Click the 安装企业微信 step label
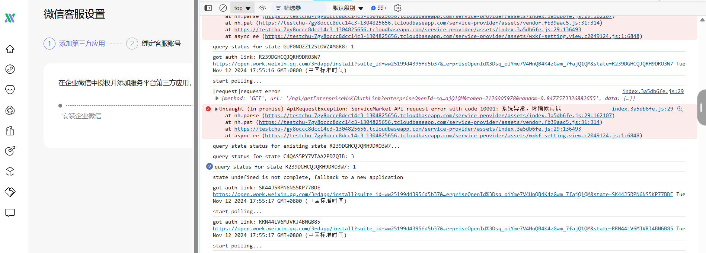Viewport: 706px width, 253px height. [x=82, y=116]
